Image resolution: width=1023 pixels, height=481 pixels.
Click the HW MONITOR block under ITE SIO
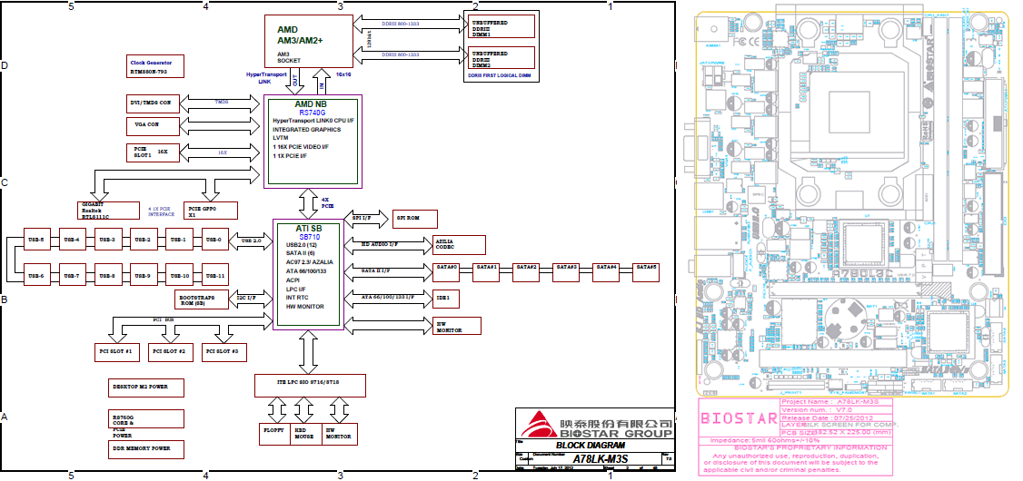(341, 434)
